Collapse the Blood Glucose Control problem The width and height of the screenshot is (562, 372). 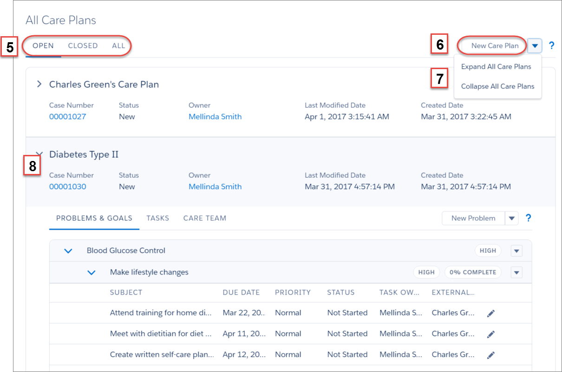[x=68, y=250]
